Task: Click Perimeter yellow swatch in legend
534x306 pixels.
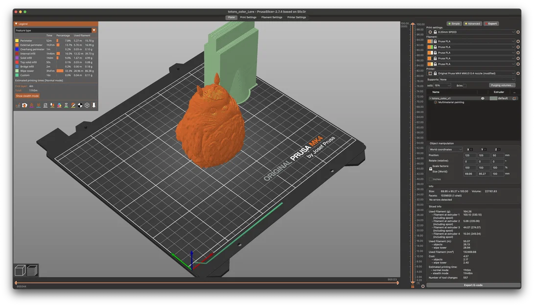Action: [x=17, y=41]
